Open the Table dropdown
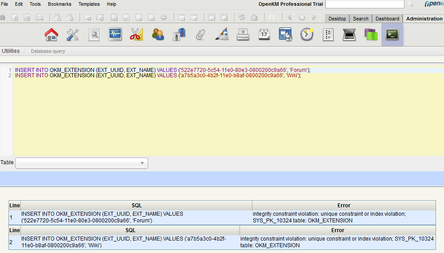The image size is (444, 253). [82, 163]
